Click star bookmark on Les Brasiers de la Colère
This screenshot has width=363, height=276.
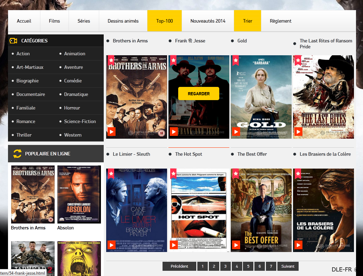[298, 173]
